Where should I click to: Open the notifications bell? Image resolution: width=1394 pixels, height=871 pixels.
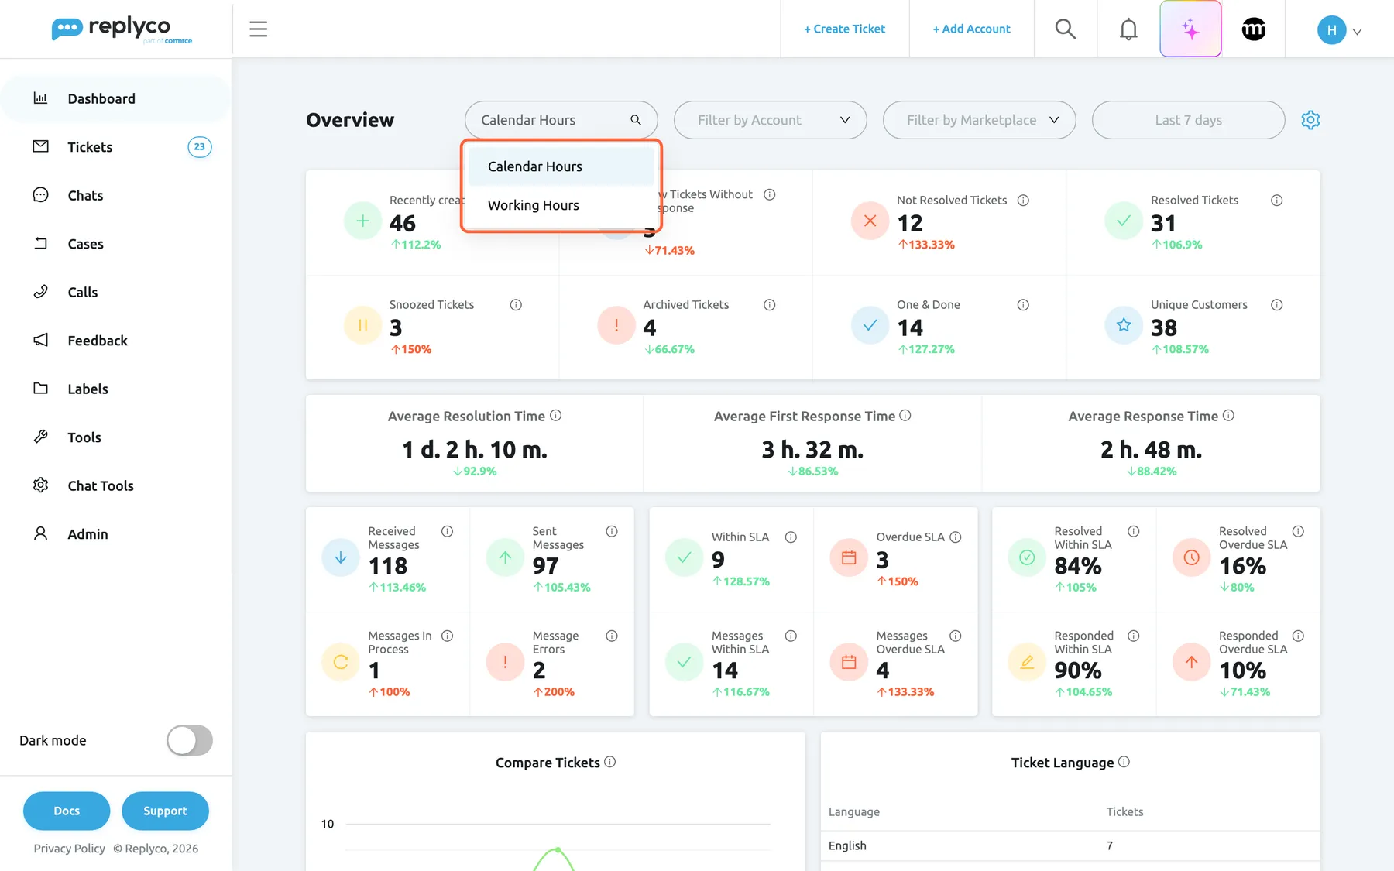1128,29
